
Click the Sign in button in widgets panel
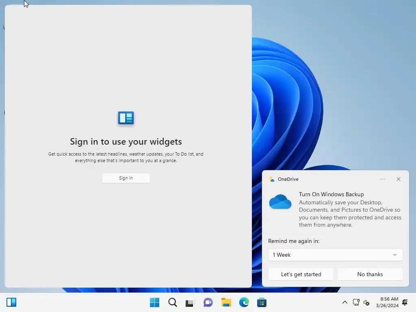point(126,178)
